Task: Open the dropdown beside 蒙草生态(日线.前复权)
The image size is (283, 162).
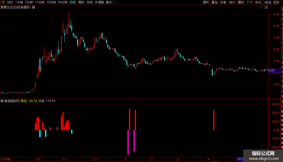Action: click(x=34, y=7)
